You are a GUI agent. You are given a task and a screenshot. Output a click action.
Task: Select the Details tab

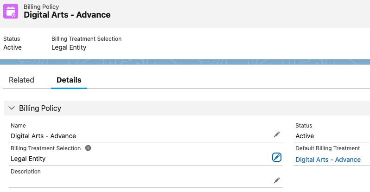point(69,80)
